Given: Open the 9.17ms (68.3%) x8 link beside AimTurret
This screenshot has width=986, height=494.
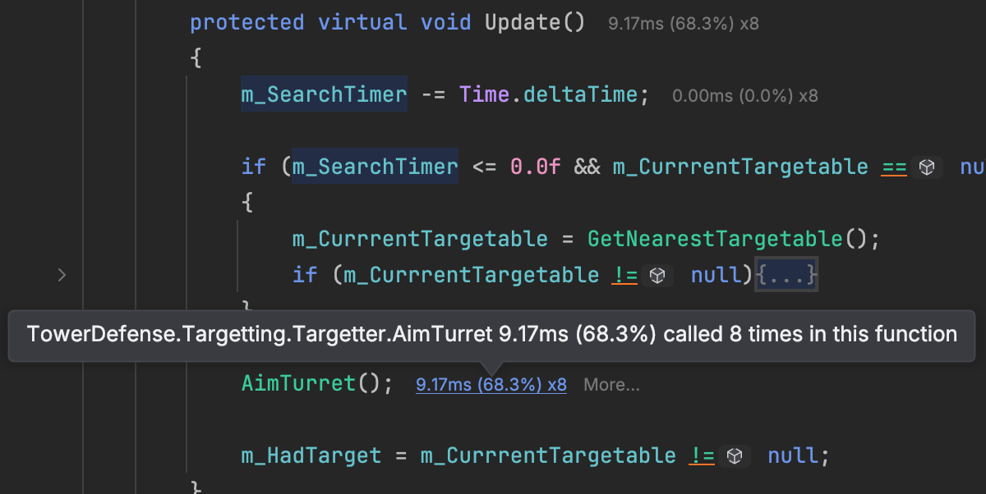Looking at the screenshot, I should tap(491, 385).
